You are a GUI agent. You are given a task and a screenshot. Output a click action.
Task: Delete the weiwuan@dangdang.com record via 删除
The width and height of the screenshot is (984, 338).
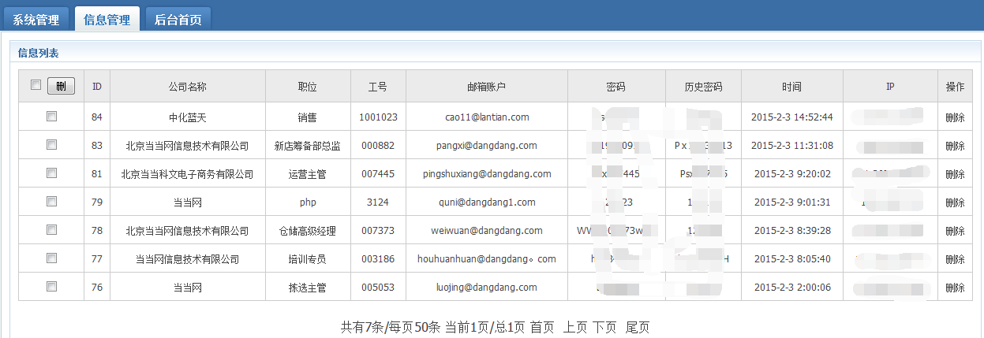[x=955, y=231]
